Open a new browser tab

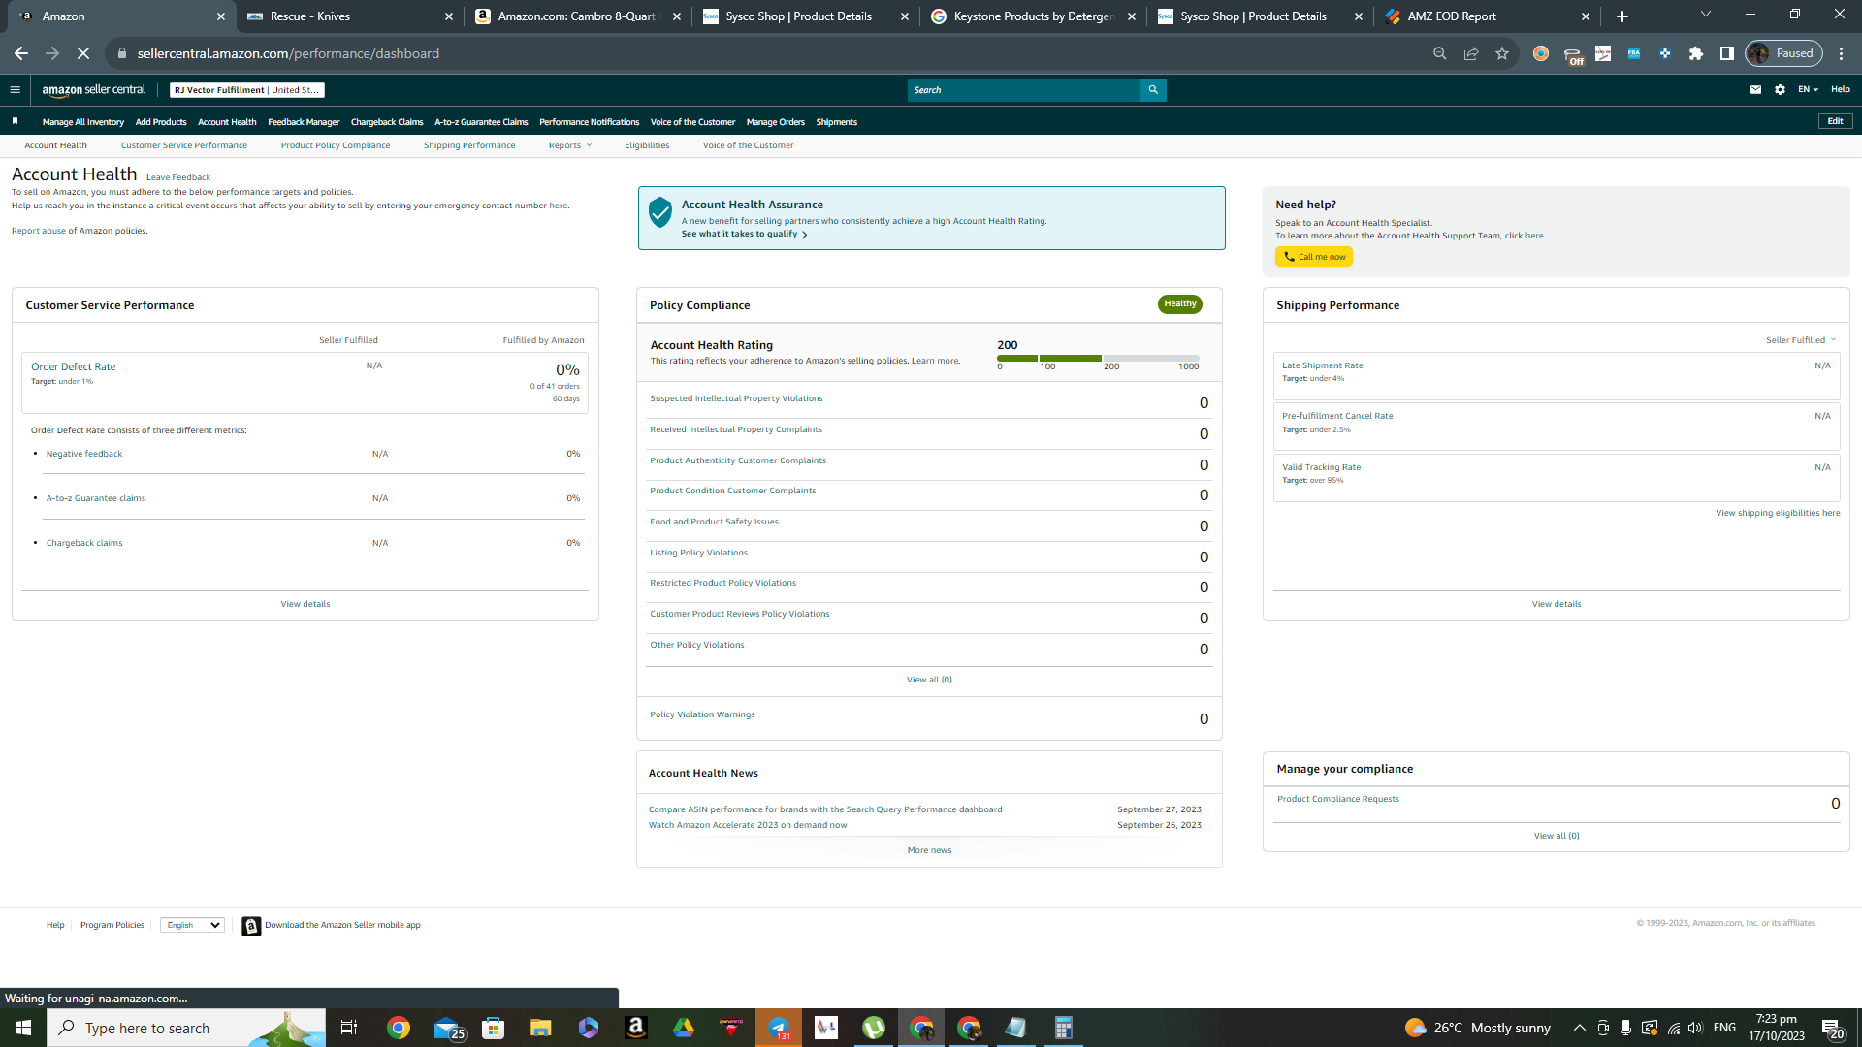click(x=1622, y=16)
